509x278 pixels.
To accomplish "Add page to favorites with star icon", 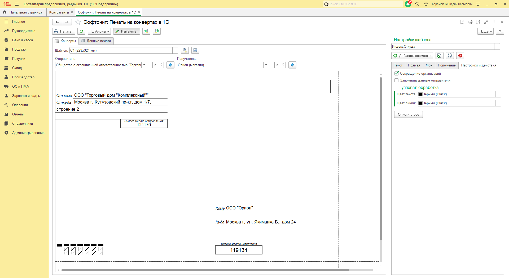I will coord(78,22).
